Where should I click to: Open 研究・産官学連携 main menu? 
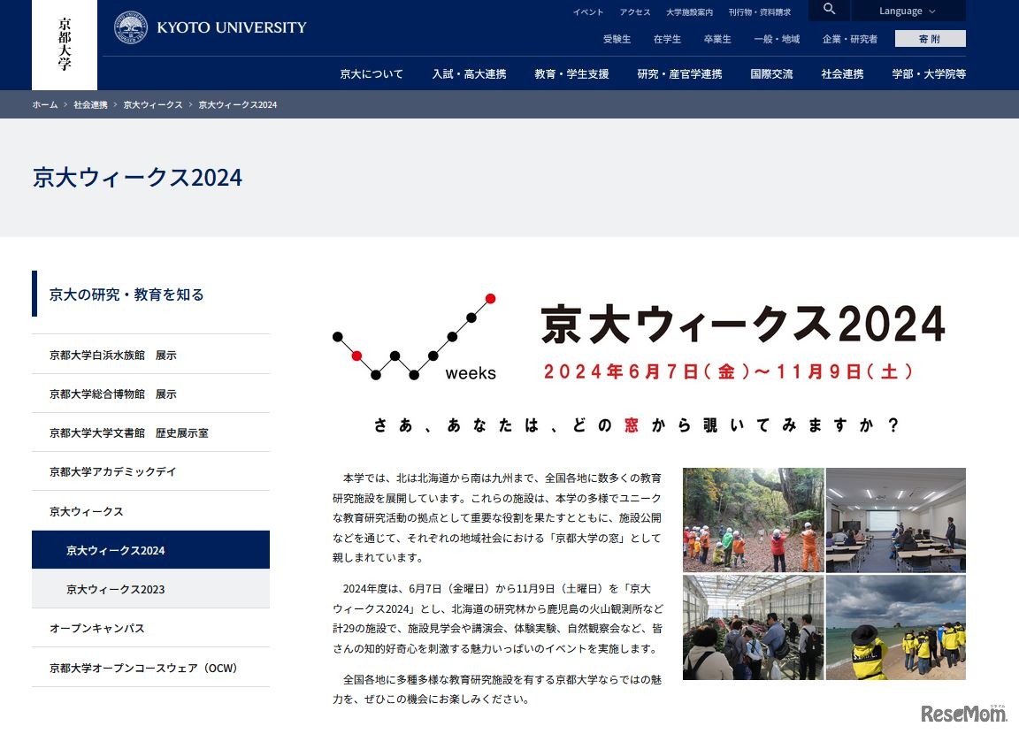coord(679,74)
